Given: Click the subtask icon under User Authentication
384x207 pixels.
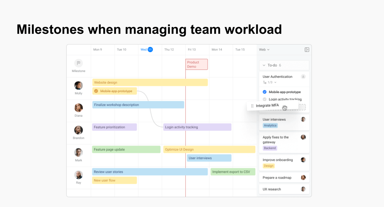Looking at the screenshot, I should 264,82.
